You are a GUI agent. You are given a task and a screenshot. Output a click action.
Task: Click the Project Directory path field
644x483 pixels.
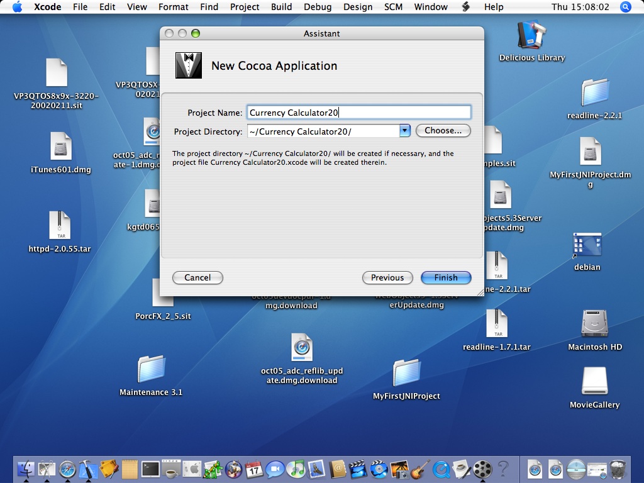(323, 131)
